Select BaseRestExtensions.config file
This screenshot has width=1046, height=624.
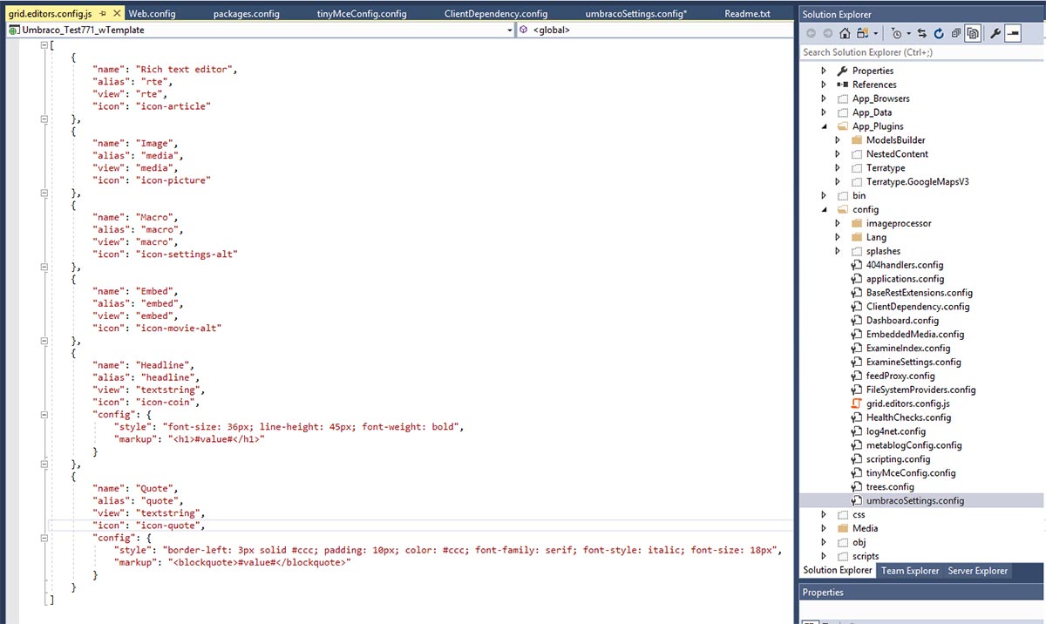coord(920,293)
